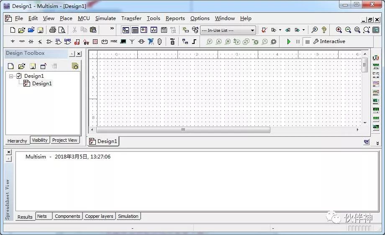Toggle the Design1 checkbox in hierarchy tree
385x235 pixels.
point(19,76)
